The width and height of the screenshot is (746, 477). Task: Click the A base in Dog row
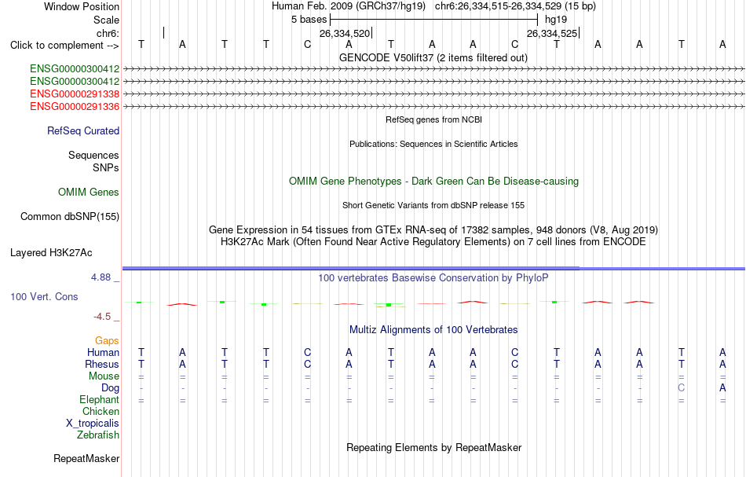[722, 388]
